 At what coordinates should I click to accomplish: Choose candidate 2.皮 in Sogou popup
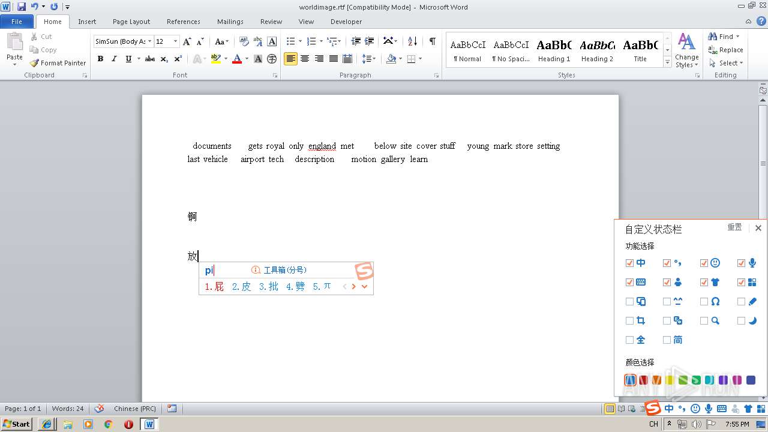click(x=242, y=286)
